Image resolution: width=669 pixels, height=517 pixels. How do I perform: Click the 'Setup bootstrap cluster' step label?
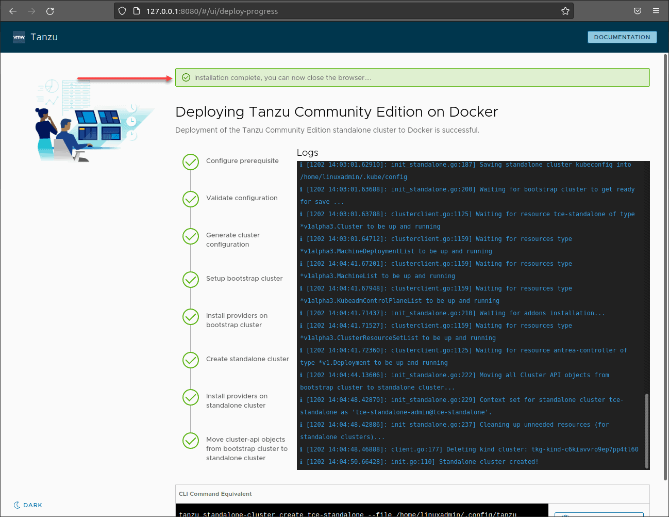pos(244,279)
